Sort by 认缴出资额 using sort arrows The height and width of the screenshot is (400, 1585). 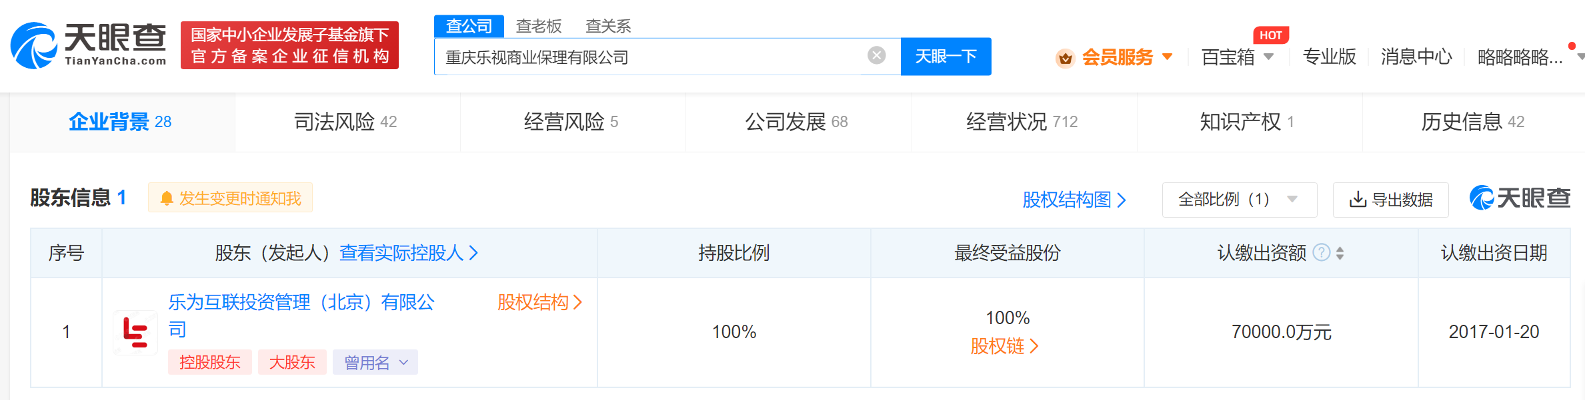coord(1340,254)
